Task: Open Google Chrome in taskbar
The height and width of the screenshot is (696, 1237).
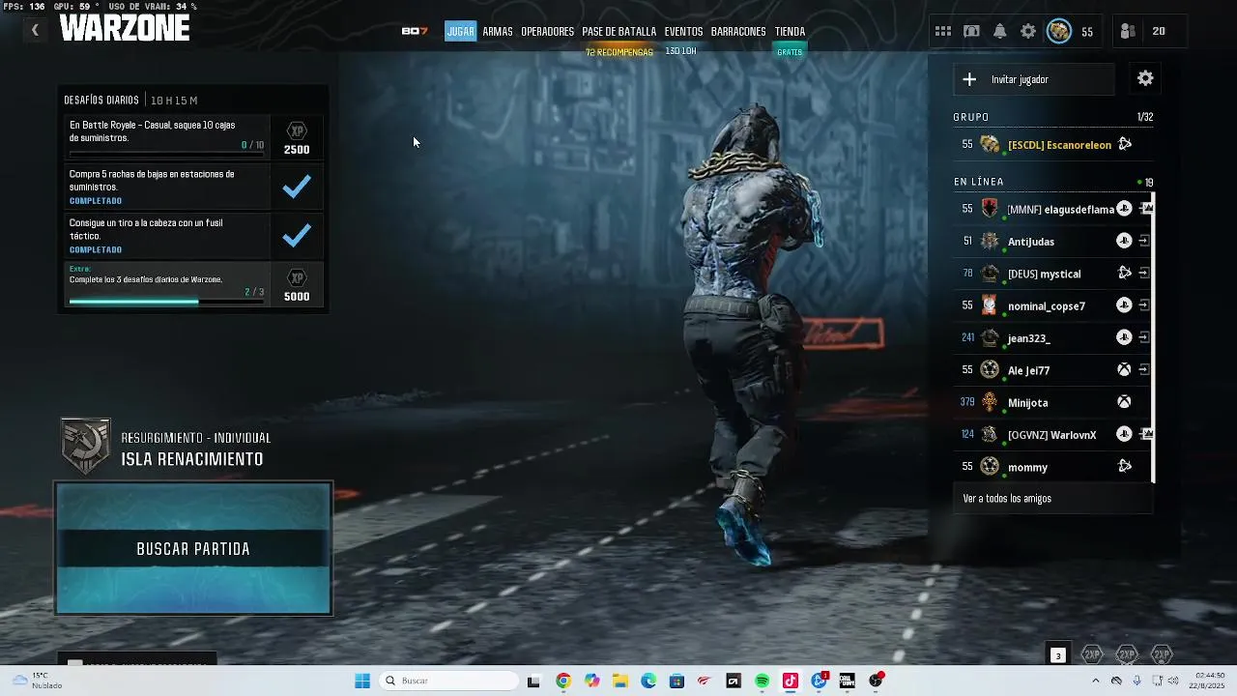Action: coord(563,681)
